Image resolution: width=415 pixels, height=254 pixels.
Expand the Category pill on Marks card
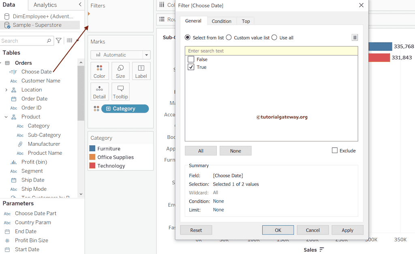pos(108,109)
